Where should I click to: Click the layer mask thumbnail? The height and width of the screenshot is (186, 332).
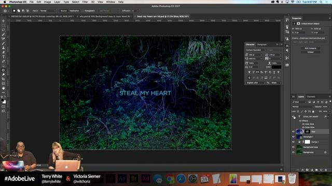tap(308, 131)
